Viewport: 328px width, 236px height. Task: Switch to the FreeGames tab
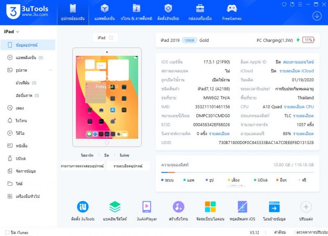(232, 12)
